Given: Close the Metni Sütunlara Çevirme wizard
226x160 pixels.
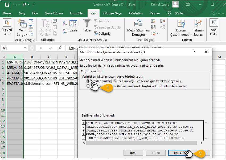Looking at the screenshot, I should [206, 52].
